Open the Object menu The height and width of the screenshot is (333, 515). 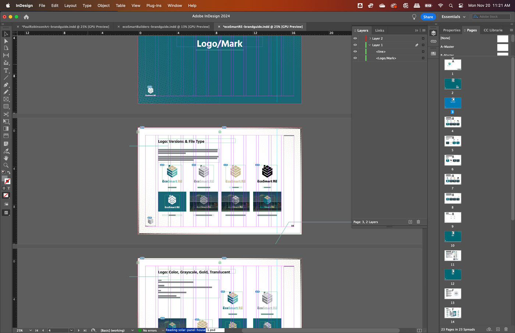pyautogui.click(x=103, y=6)
